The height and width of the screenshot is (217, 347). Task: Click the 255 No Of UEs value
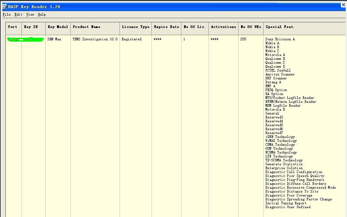tap(243, 39)
